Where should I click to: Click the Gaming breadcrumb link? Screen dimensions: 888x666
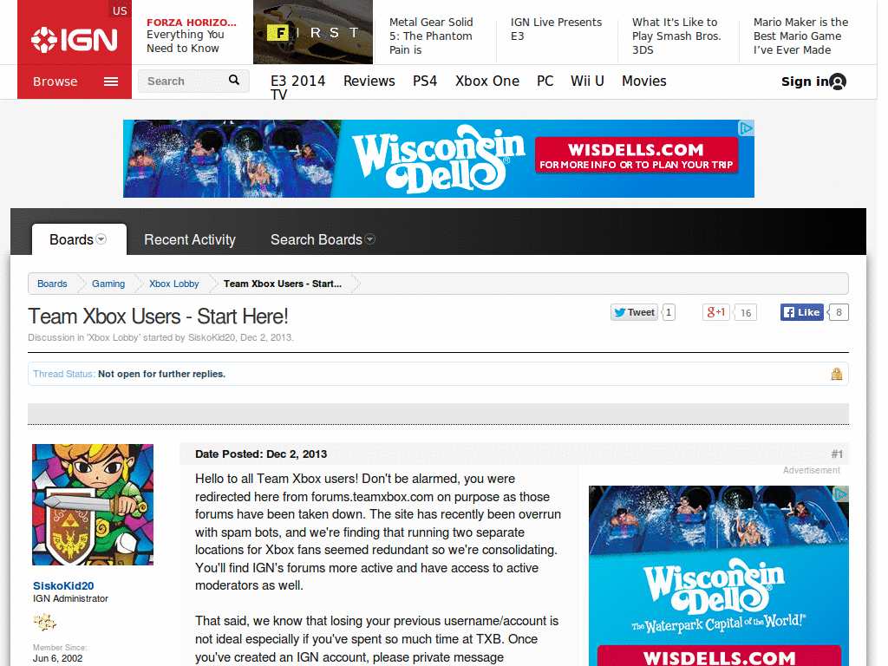[x=108, y=284]
